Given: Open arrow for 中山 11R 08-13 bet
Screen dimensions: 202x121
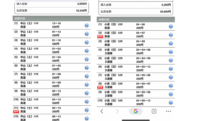Looking at the screenshot, I should [87, 118].
